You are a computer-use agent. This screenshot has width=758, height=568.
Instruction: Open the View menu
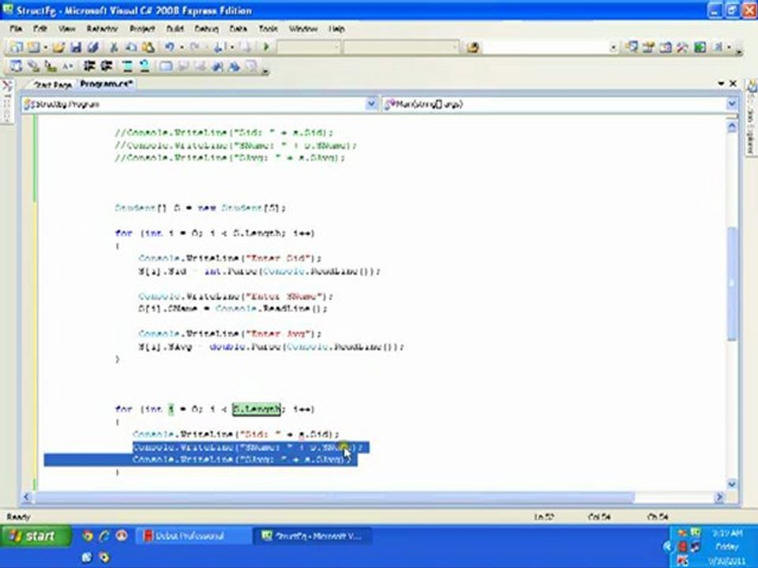pos(66,29)
